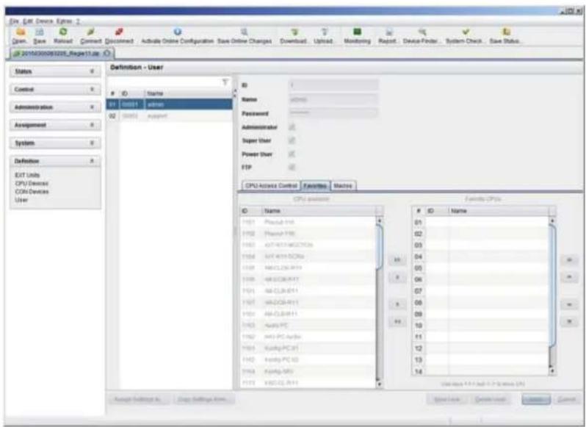This screenshot has width=586, height=427.
Task: Close the open configuration file tab
Action: coord(106,54)
